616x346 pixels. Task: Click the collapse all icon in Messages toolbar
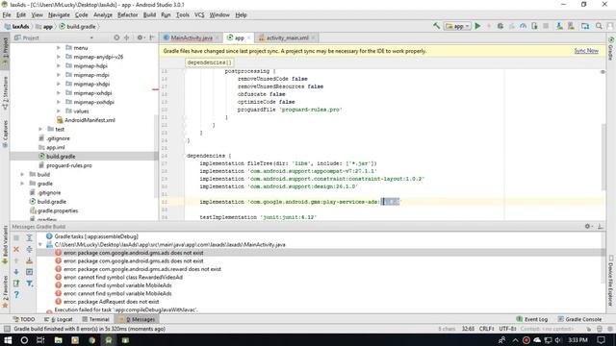tap(30, 249)
